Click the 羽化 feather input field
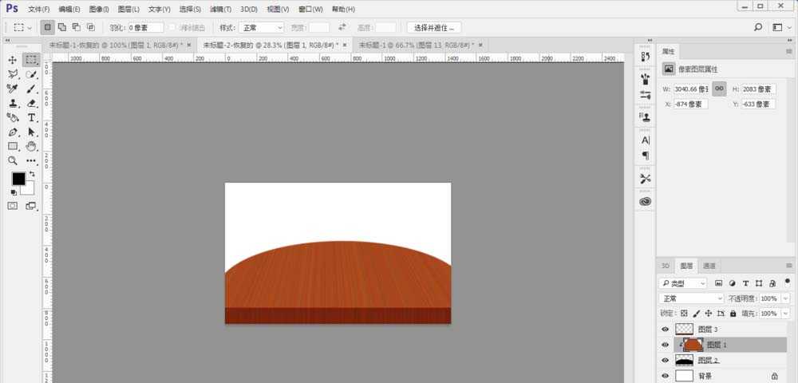The image size is (798, 383). click(x=144, y=27)
